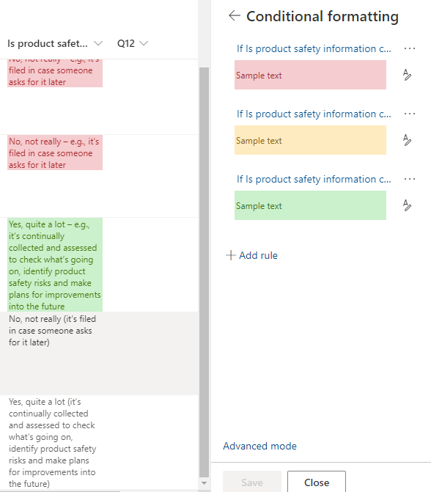Click the back arrow beside Conditional formatting
431x492 pixels.
click(x=235, y=15)
